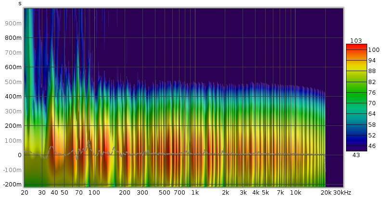Viewport: 385px width, 198px height.
Task: Click the "70" level in the color legend
Action: (372, 103)
